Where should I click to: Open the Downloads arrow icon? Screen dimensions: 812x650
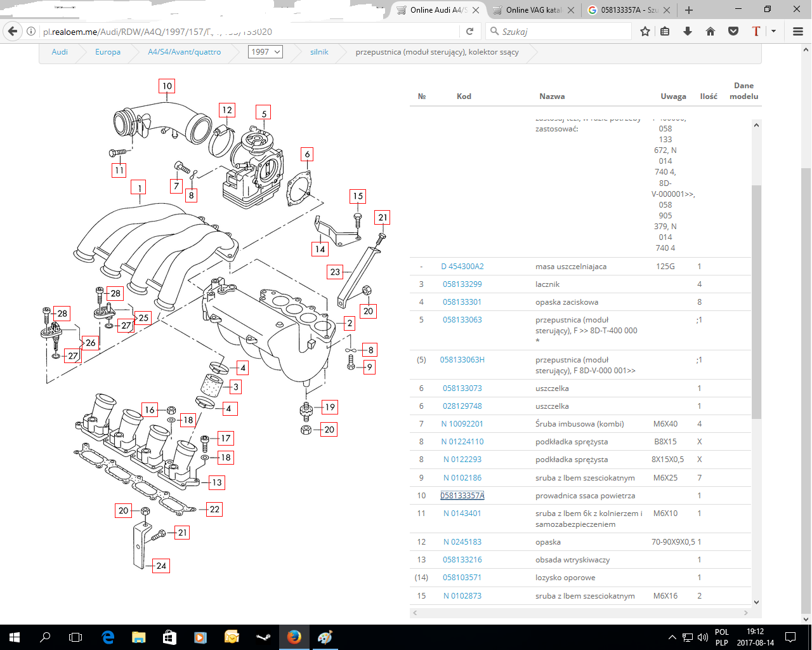point(688,31)
